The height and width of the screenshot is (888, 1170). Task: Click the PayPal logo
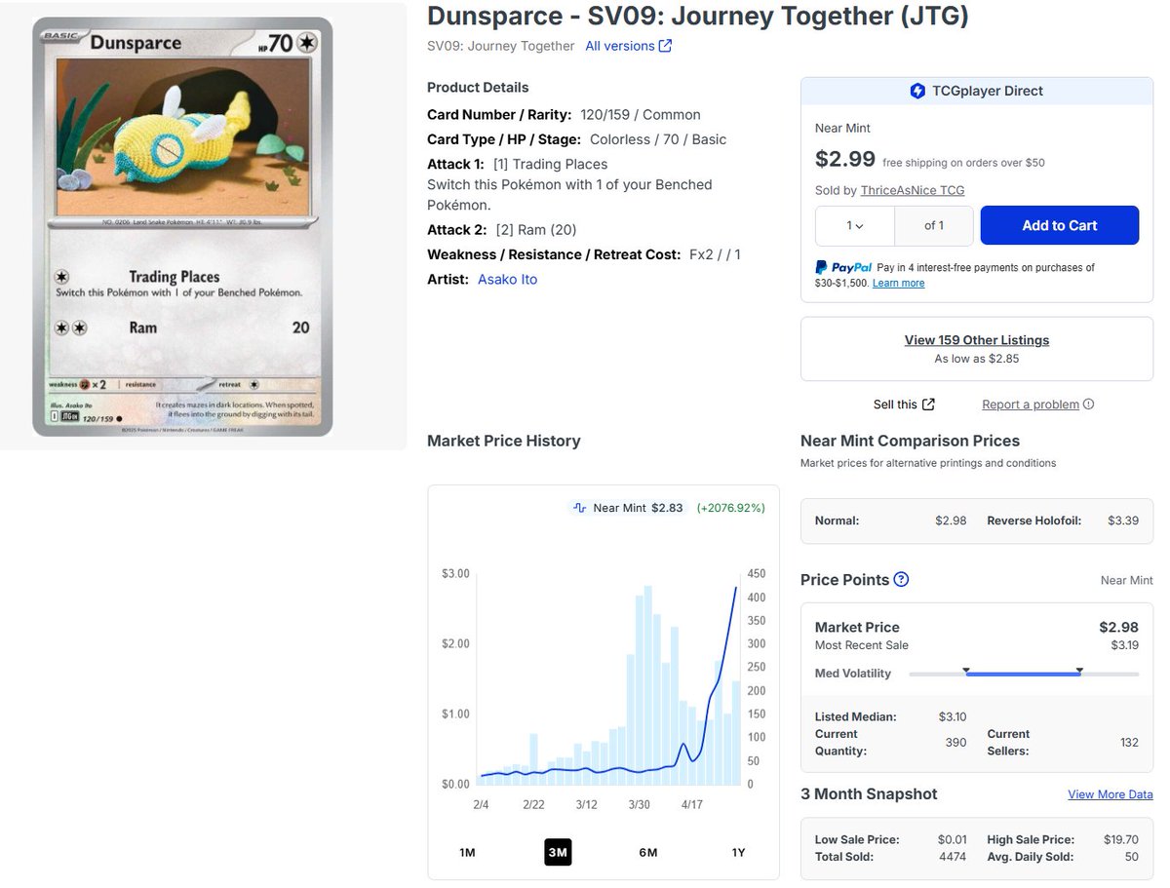(843, 267)
